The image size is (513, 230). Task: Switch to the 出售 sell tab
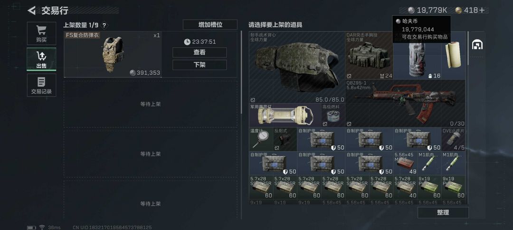pyautogui.click(x=41, y=59)
